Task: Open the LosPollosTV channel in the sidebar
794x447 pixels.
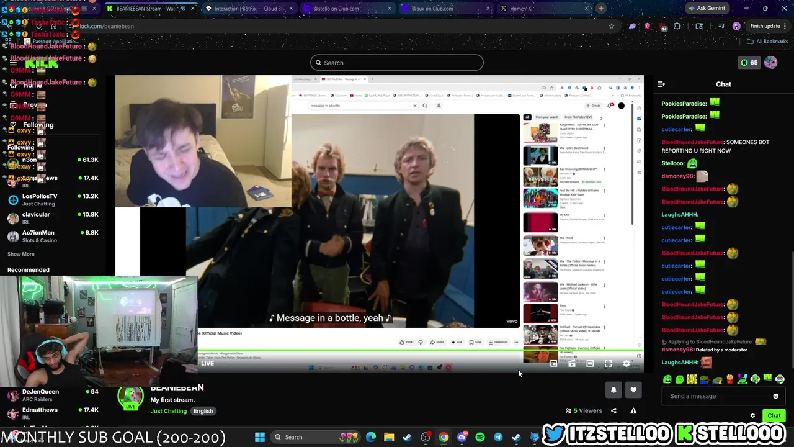Action: point(53,199)
